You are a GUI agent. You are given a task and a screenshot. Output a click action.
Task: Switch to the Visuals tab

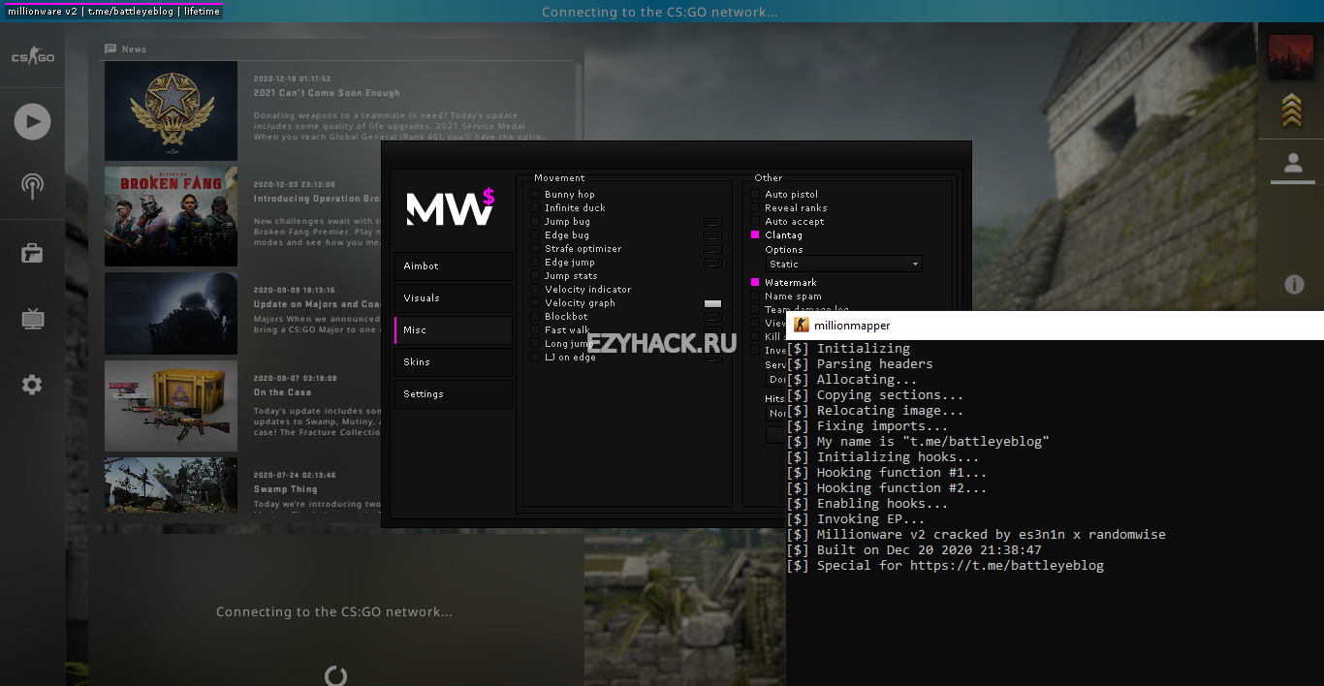tap(453, 298)
